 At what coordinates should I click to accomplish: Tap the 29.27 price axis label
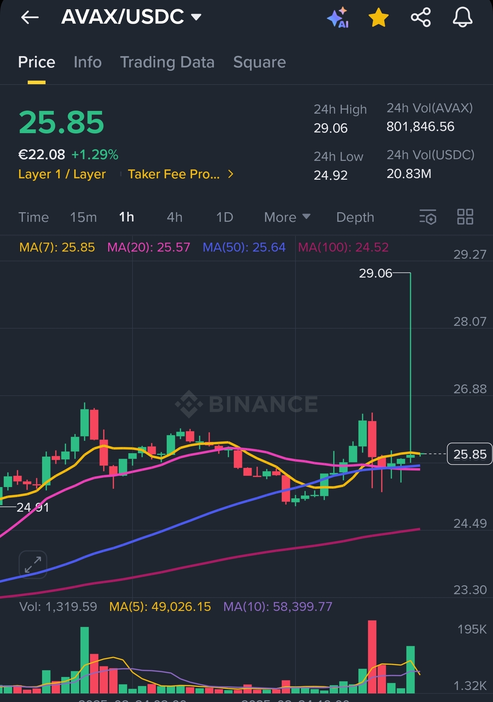(x=470, y=254)
